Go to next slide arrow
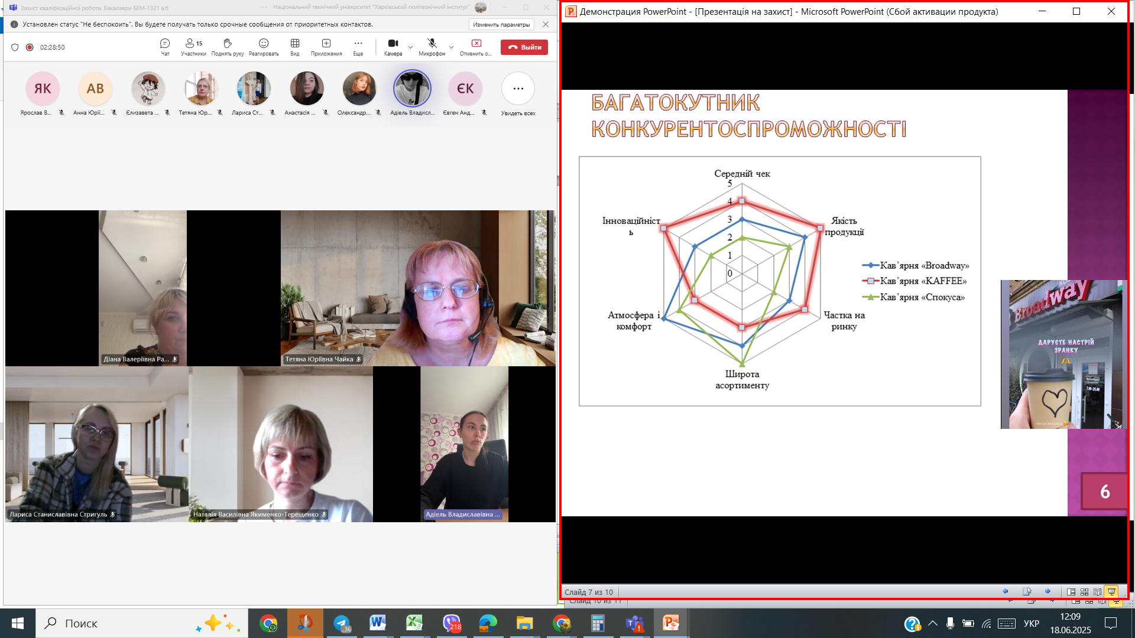Image resolution: width=1135 pixels, height=638 pixels. tap(1048, 591)
